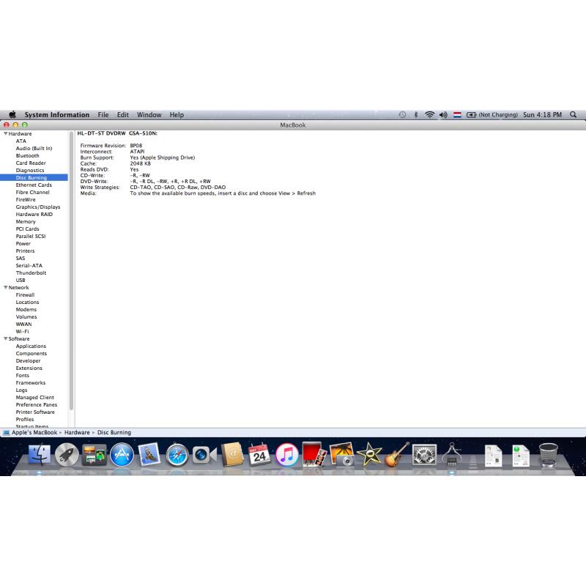Viewport: 586px width, 586px height.
Task: Select Firewall under Network
Action: pos(25,295)
